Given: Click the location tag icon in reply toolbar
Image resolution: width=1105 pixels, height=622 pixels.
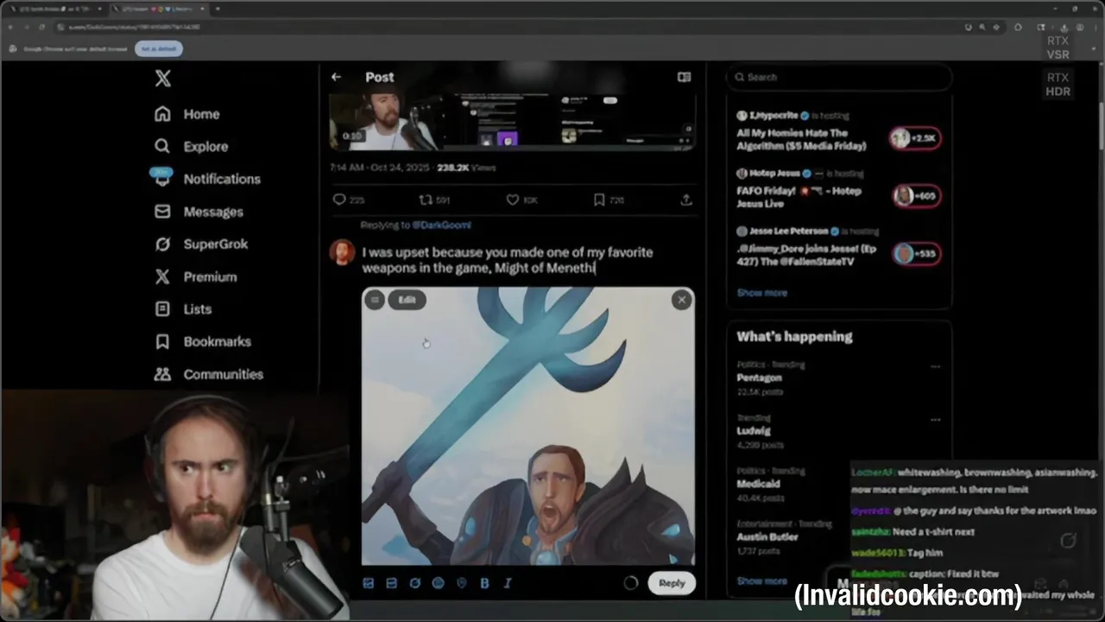Looking at the screenshot, I should point(461,583).
